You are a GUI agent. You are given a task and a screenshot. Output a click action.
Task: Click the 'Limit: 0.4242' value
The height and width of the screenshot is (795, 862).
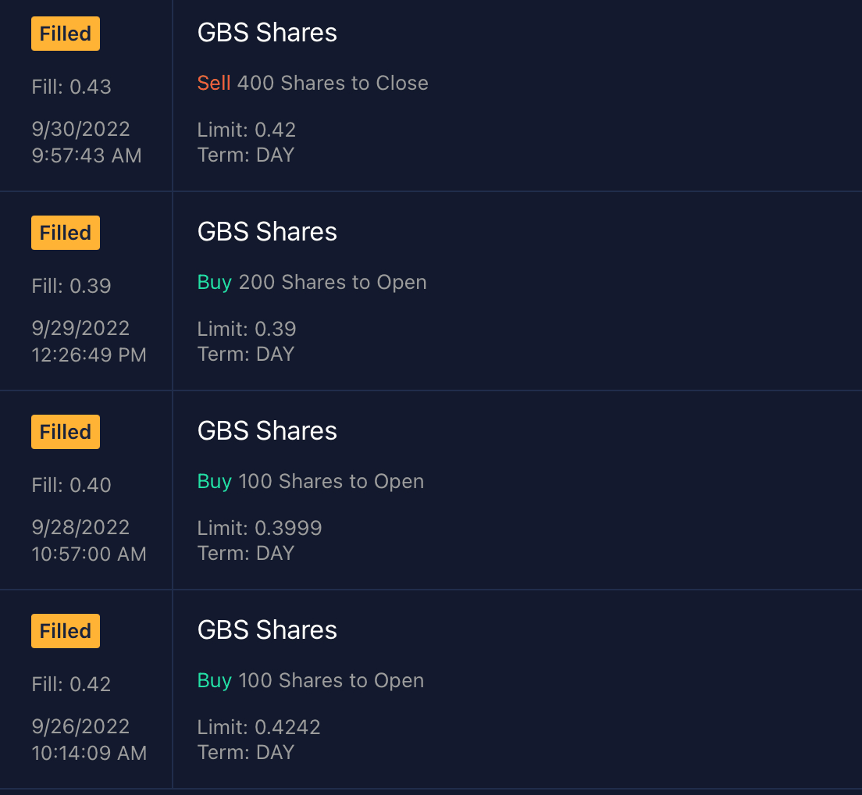258,727
